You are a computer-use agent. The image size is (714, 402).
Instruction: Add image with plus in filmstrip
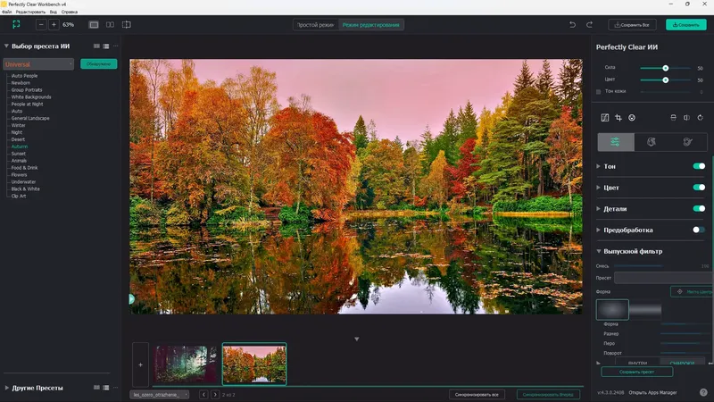click(140, 364)
